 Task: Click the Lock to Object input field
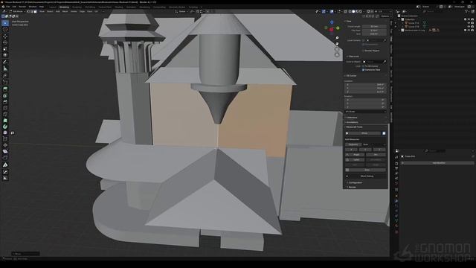pyautogui.click(x=374, y=62)
